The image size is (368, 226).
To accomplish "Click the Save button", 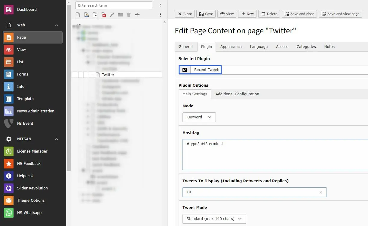I will (x=206, y=14).
